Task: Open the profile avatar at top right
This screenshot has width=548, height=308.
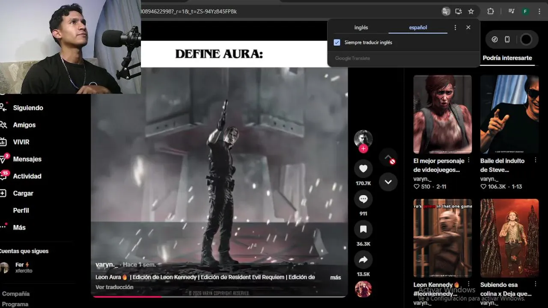Action: (526, 39)
